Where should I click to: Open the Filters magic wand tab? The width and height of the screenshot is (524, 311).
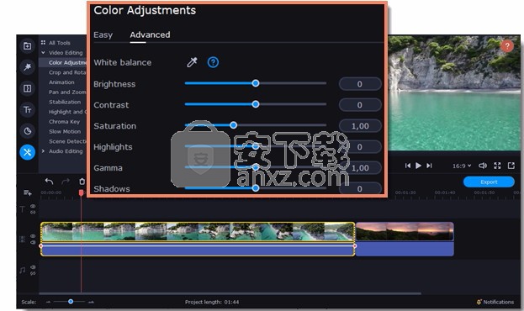click(28, 66)
